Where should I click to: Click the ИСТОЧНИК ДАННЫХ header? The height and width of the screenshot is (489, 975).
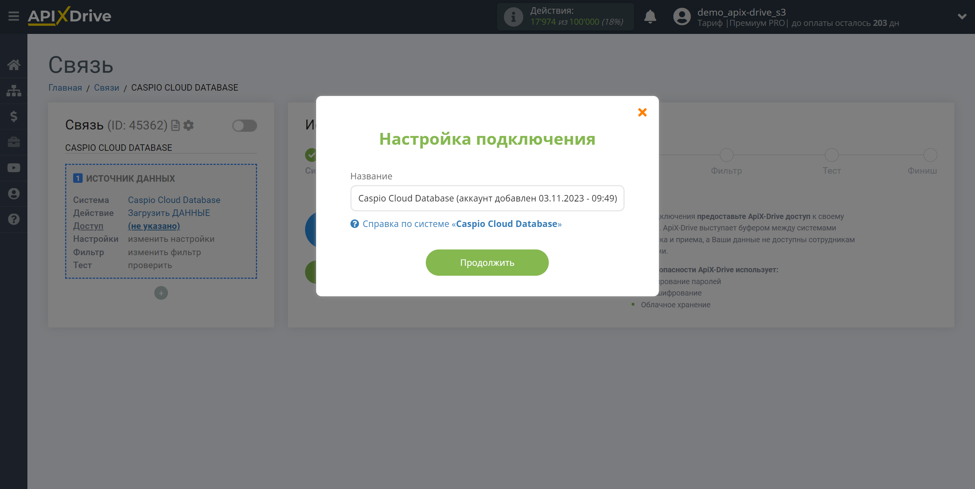pos(130,179)
